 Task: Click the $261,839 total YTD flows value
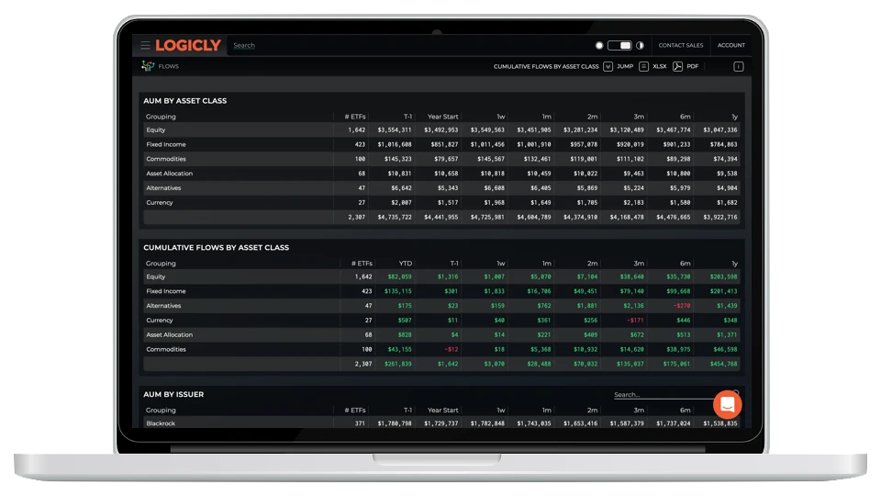(x=397, y=365)
